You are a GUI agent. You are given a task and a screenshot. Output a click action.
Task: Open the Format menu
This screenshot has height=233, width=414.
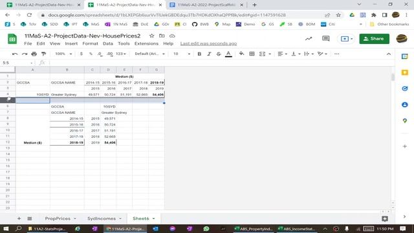[91, 43]
